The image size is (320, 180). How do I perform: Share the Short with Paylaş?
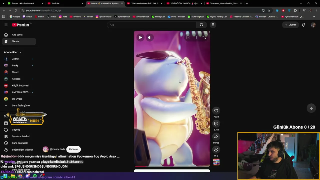pos(216,137)
